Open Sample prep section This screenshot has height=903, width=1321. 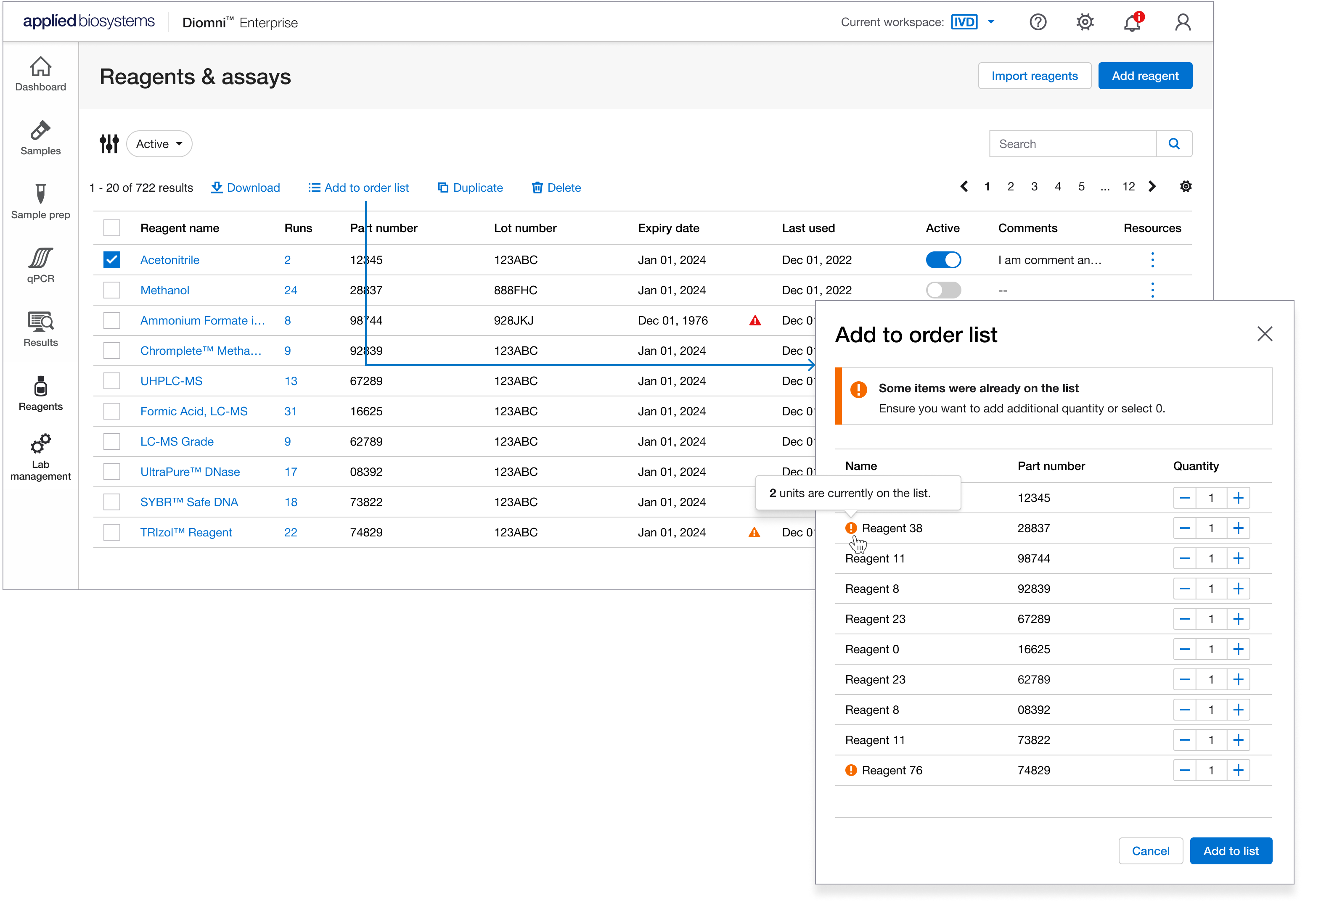(40, 202)
